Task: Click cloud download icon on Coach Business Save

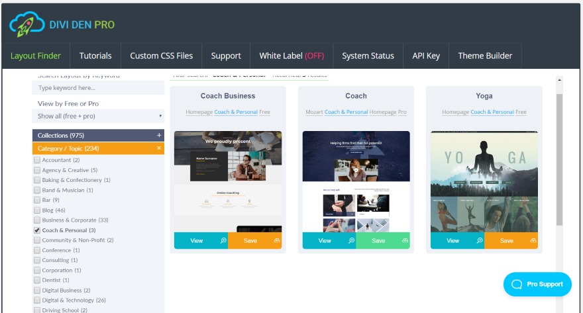Action: pos(277,241)
